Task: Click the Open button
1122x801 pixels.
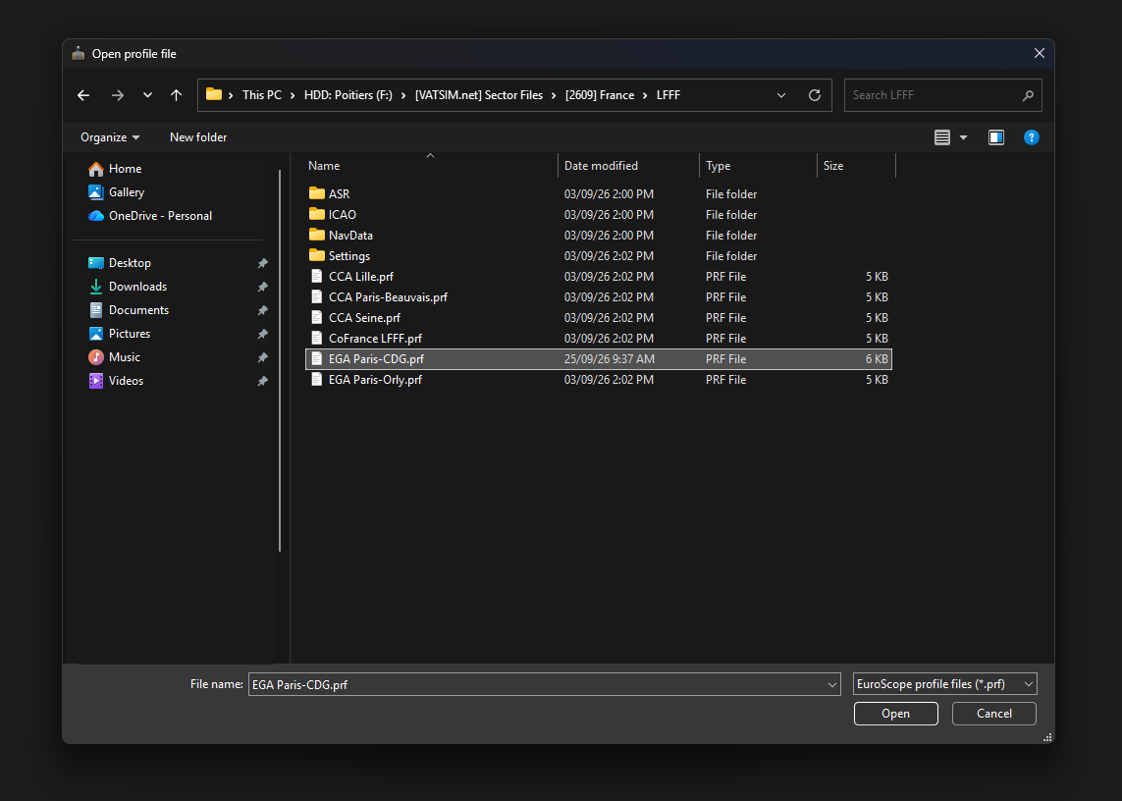Action: (x=895, y=714)
